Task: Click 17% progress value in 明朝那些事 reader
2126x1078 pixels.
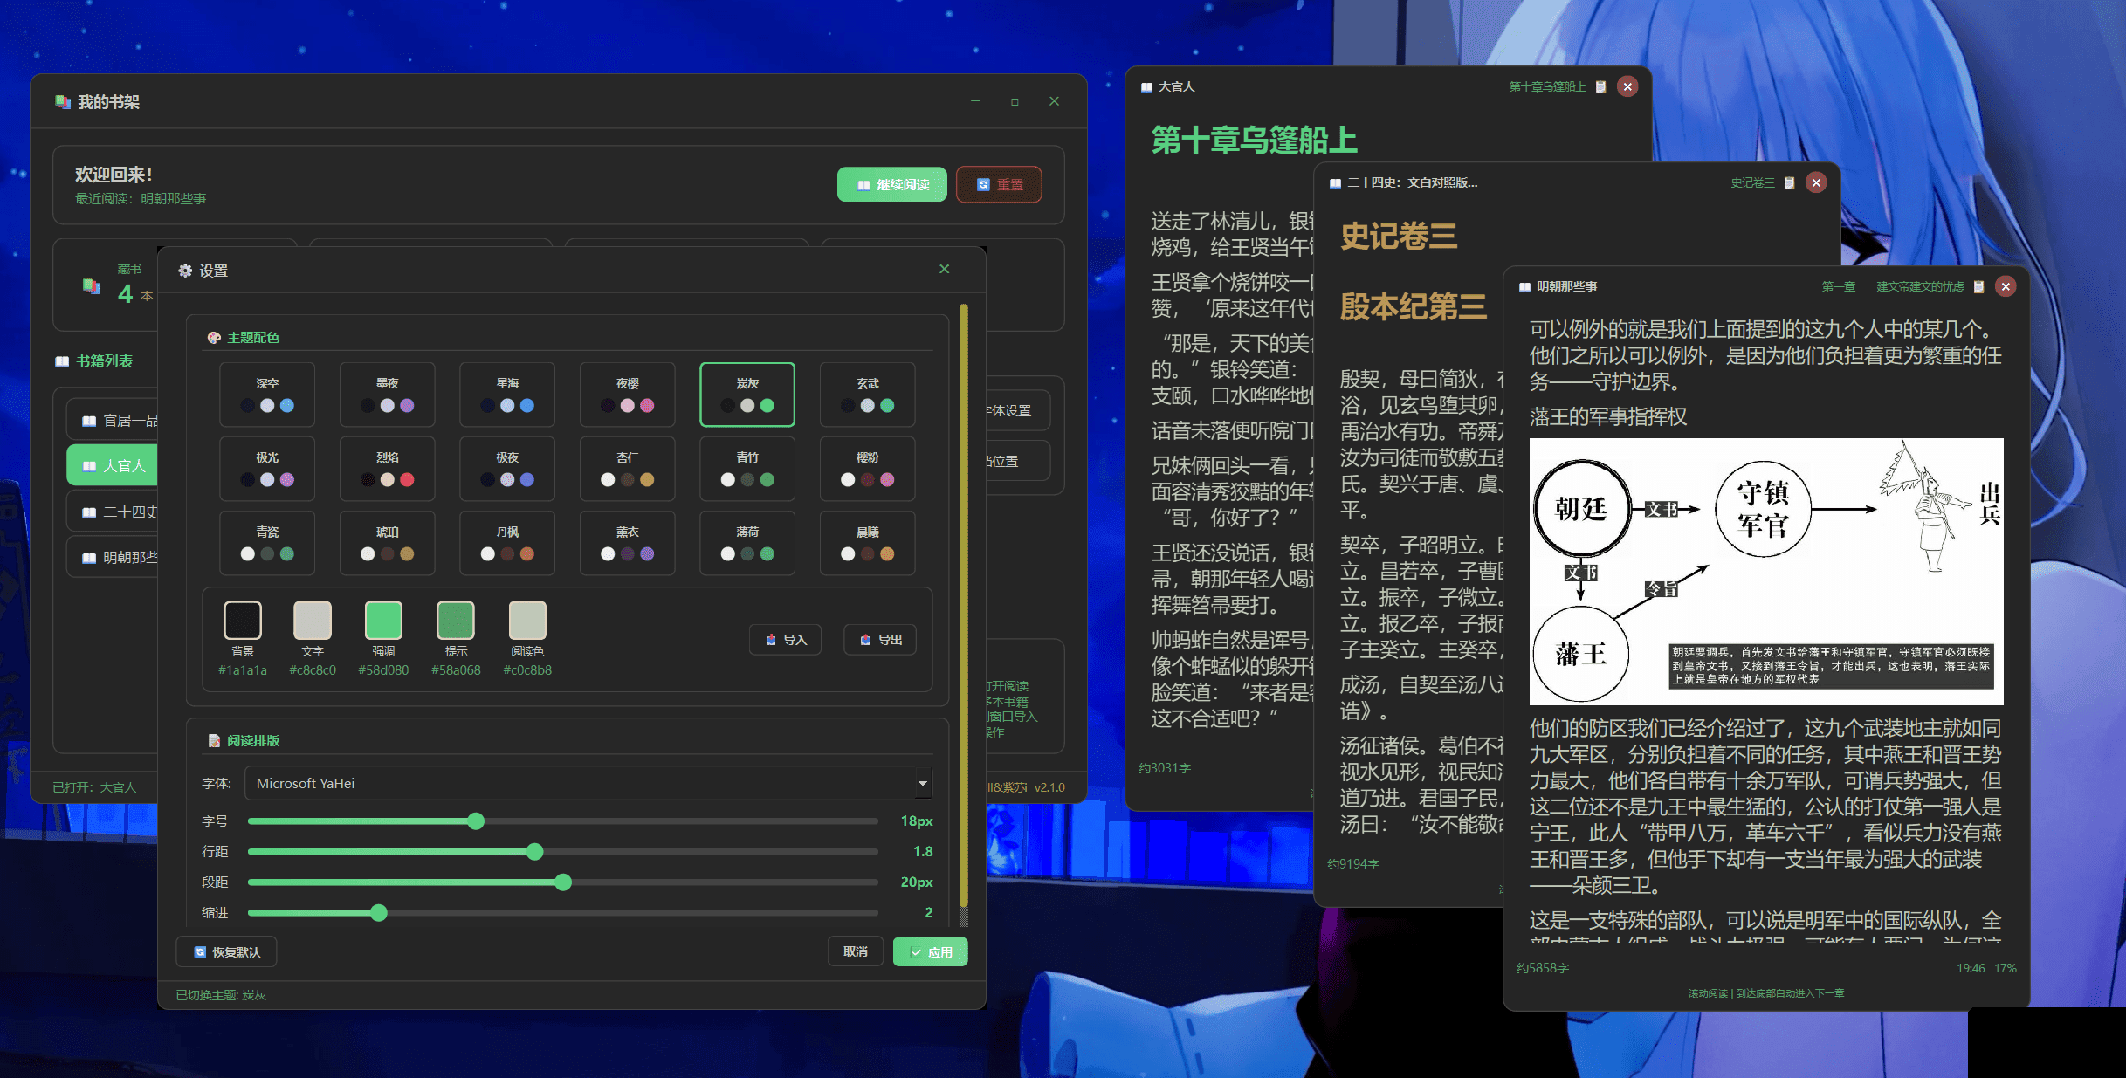Action: pos(2006,968)
